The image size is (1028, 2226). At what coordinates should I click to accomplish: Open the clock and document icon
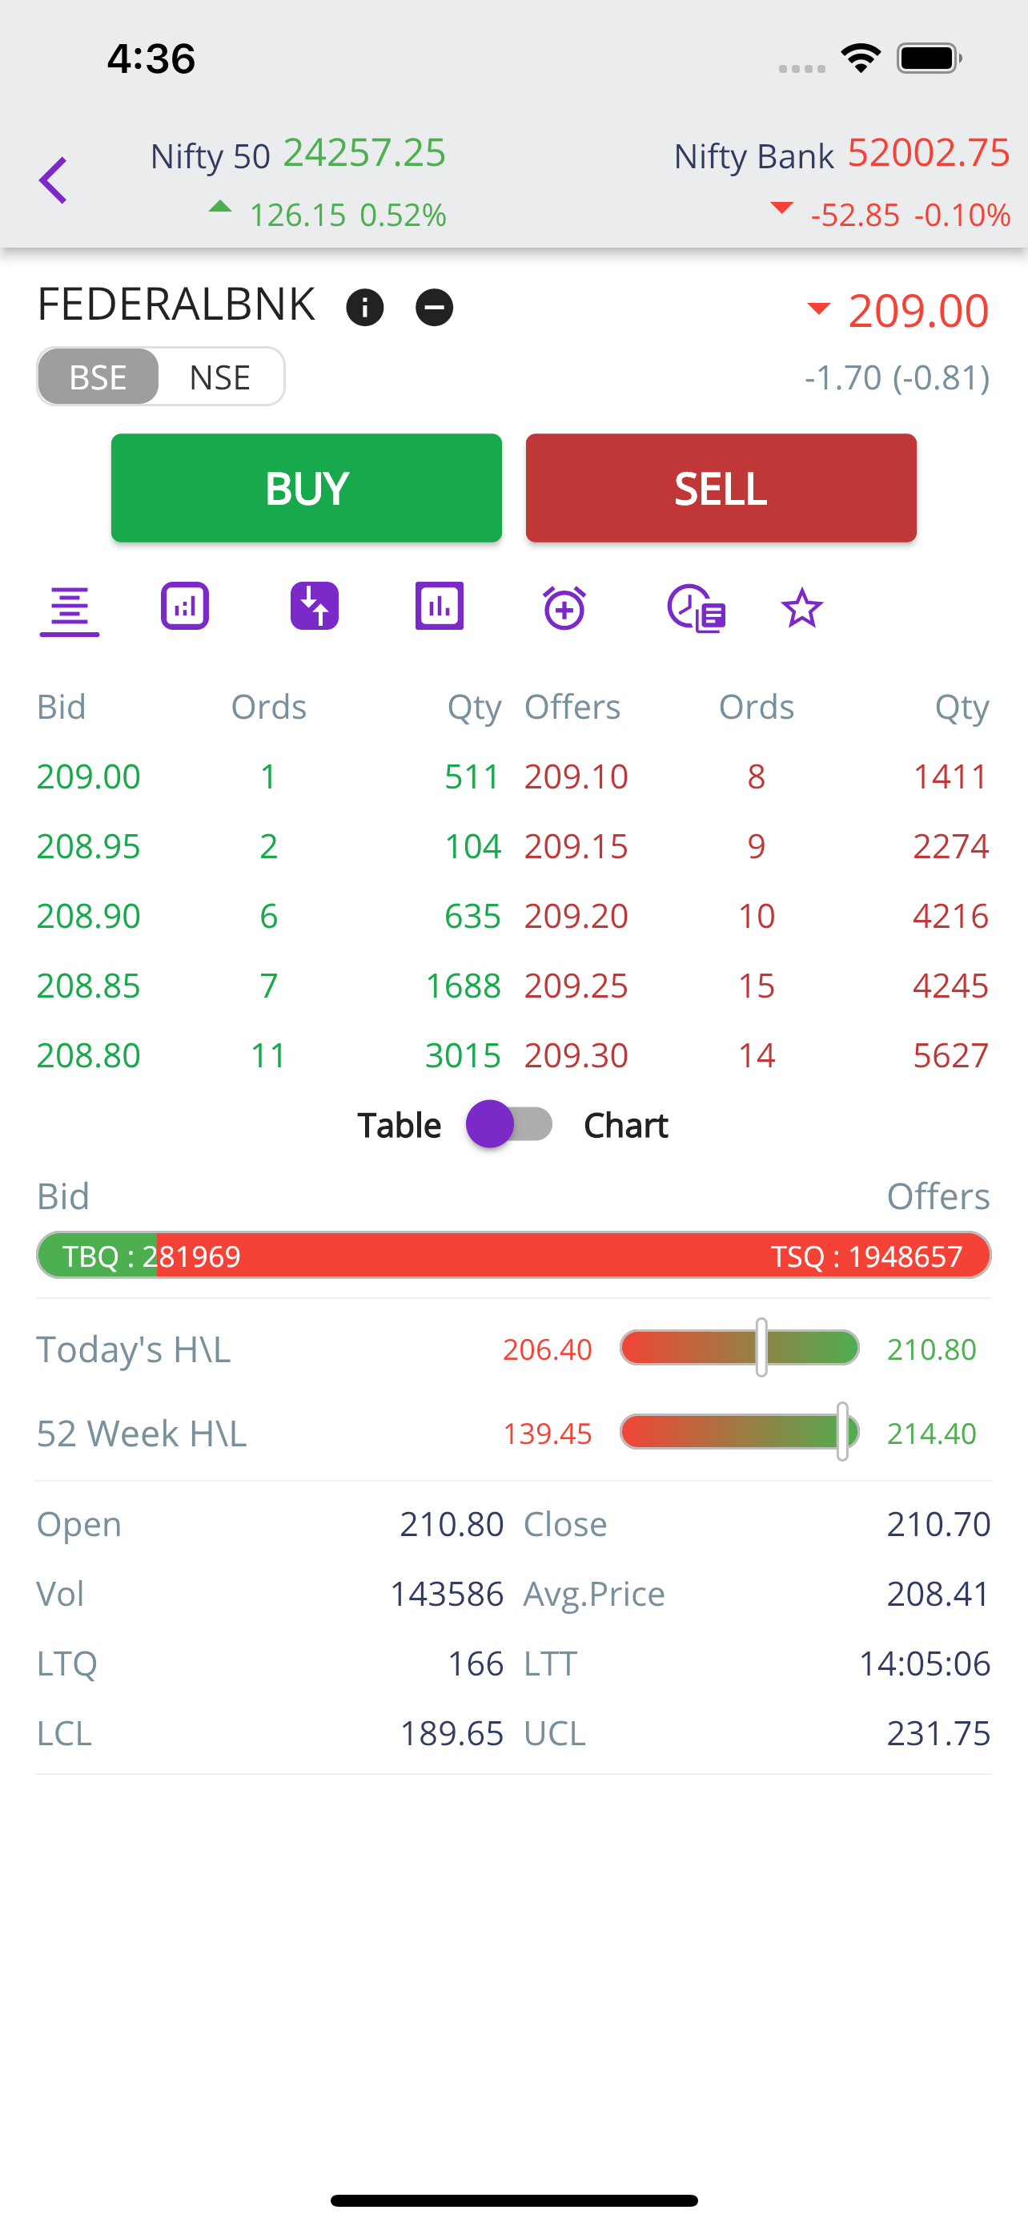tap(696, 608)
